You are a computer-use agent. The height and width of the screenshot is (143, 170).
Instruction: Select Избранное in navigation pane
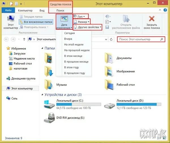(x=16, y=48)
